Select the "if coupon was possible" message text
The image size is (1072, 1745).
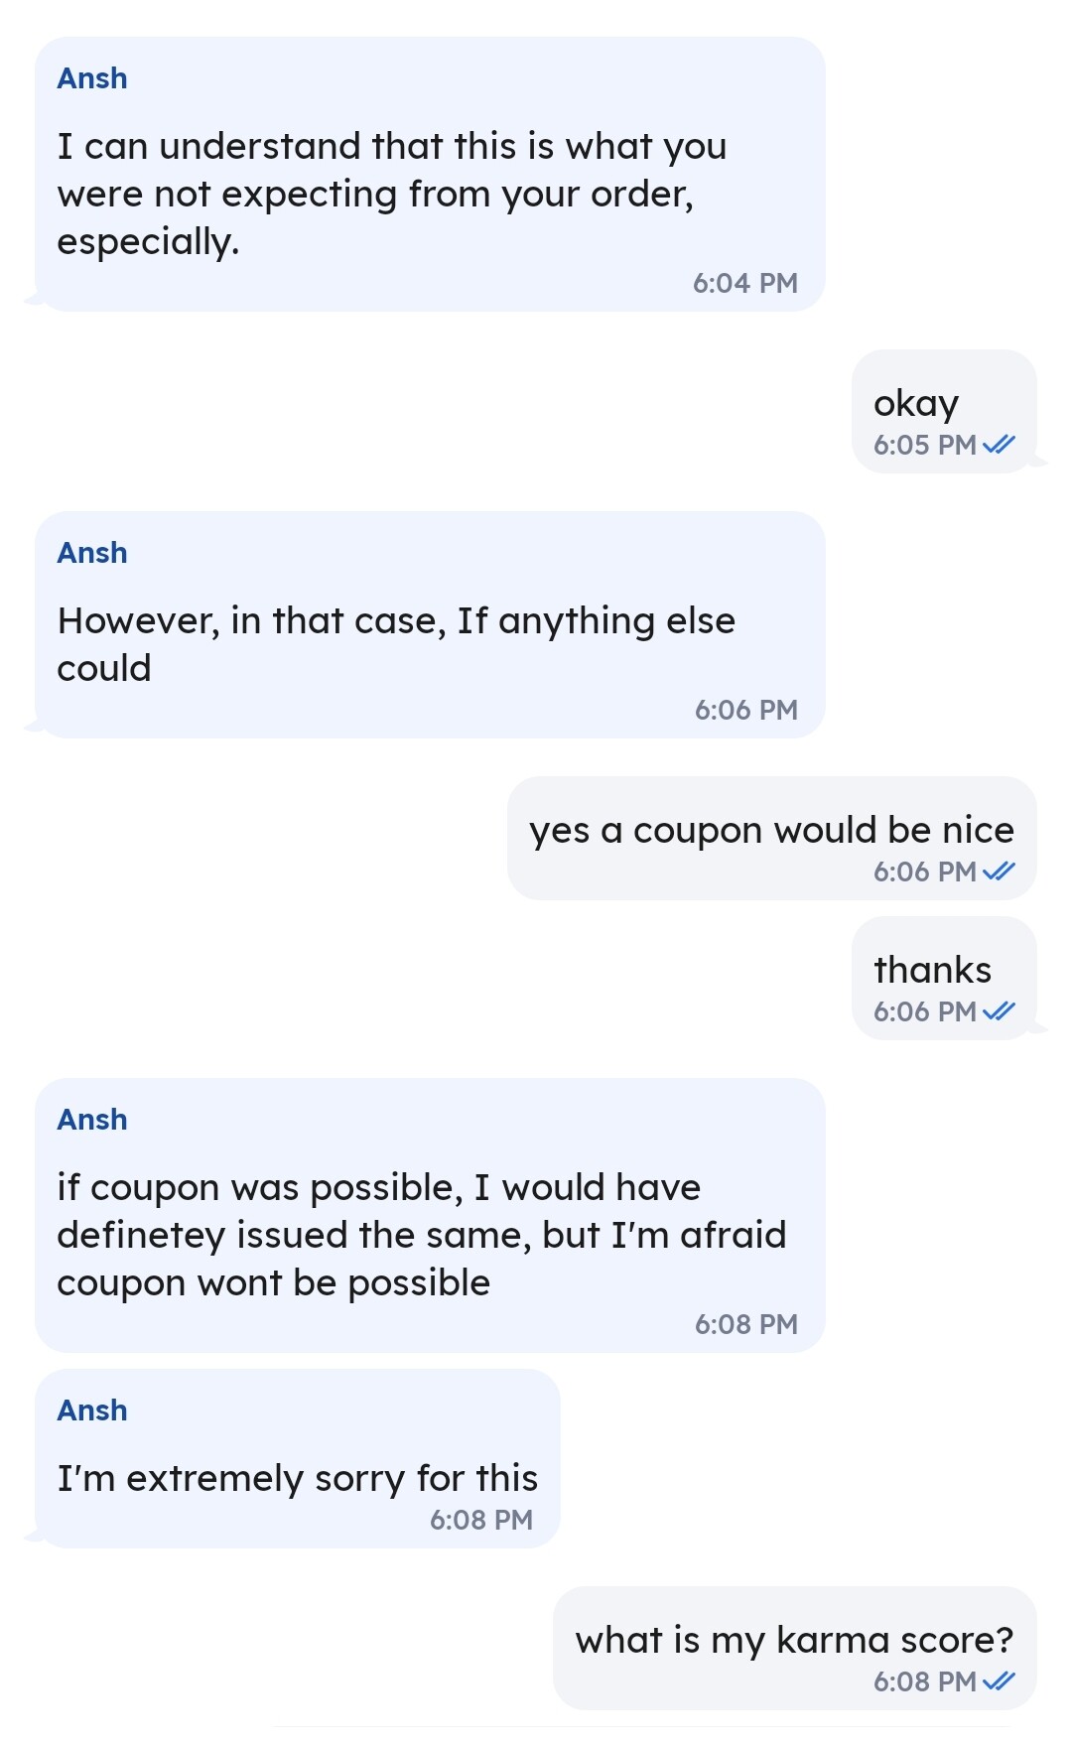pos(421,1235)
